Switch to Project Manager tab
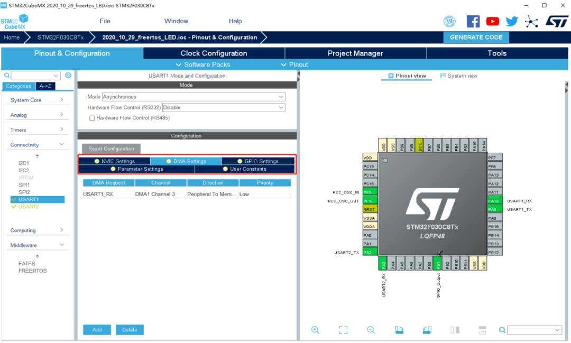The width and height of the screenshot is (571, 343). 355,53
